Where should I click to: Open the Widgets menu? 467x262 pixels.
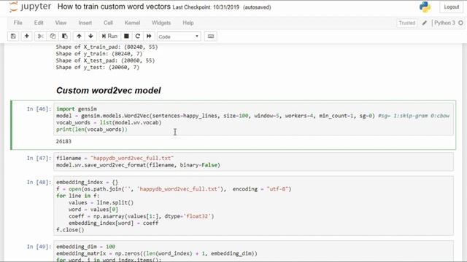(161, 23)
